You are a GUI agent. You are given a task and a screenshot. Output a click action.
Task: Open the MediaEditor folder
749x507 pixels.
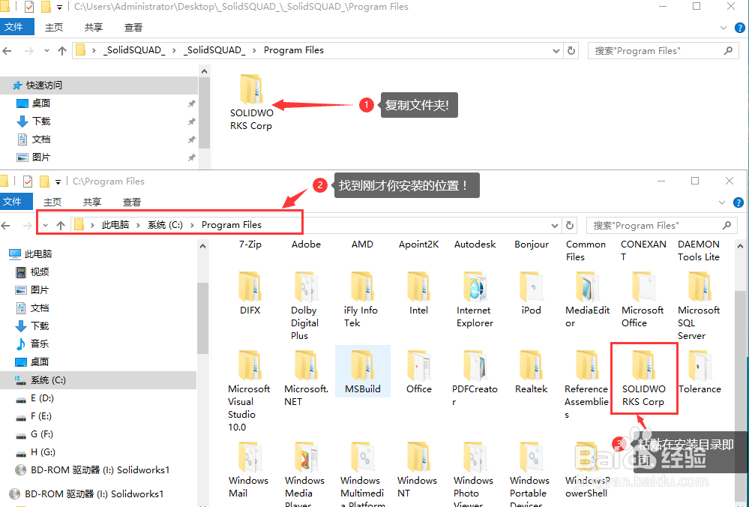tap(587, 299)
